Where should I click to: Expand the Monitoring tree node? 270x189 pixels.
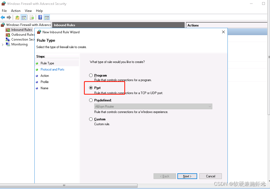pos(3,45)
